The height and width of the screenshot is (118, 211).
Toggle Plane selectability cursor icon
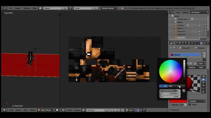coord(203,29)
